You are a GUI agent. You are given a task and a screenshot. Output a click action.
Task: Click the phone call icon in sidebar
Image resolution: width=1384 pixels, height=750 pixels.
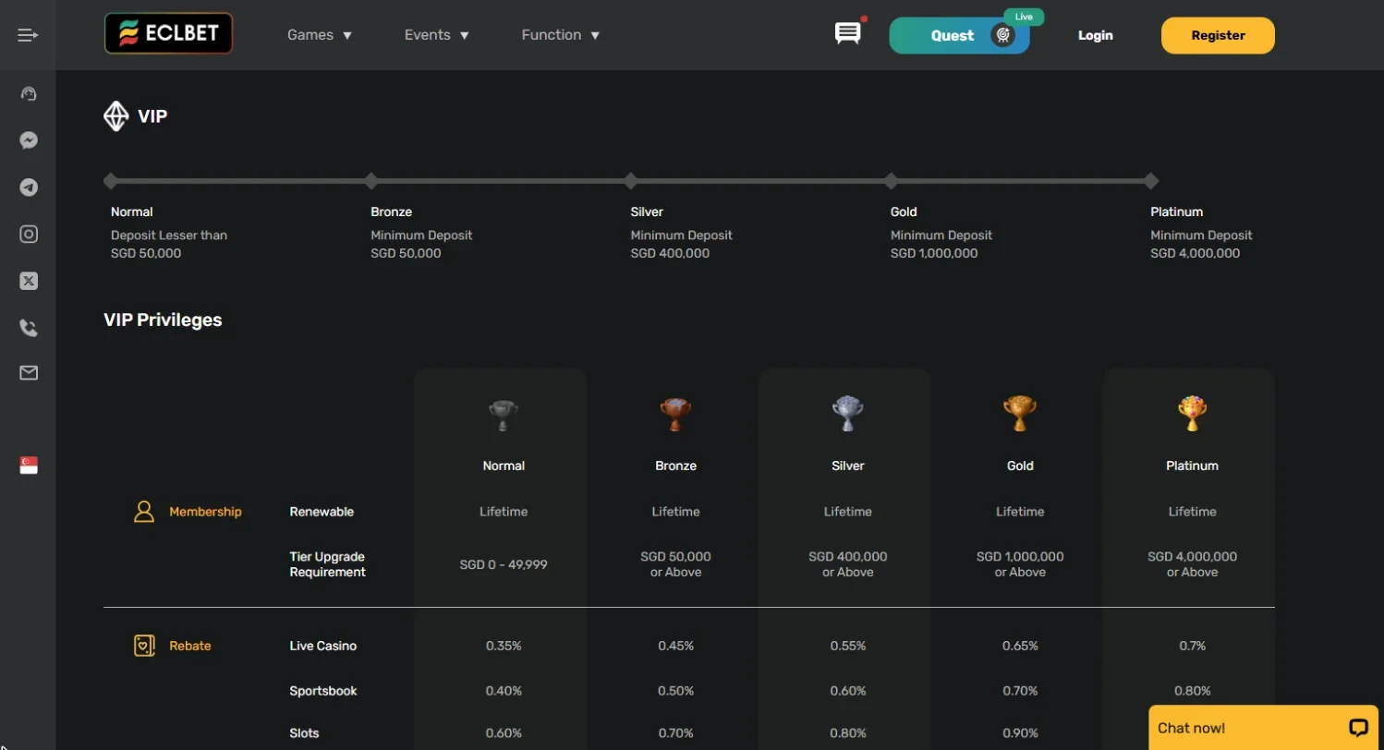[29, 327]
